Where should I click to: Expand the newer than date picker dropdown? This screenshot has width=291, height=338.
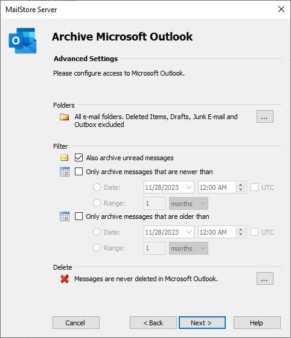point(189,187)
